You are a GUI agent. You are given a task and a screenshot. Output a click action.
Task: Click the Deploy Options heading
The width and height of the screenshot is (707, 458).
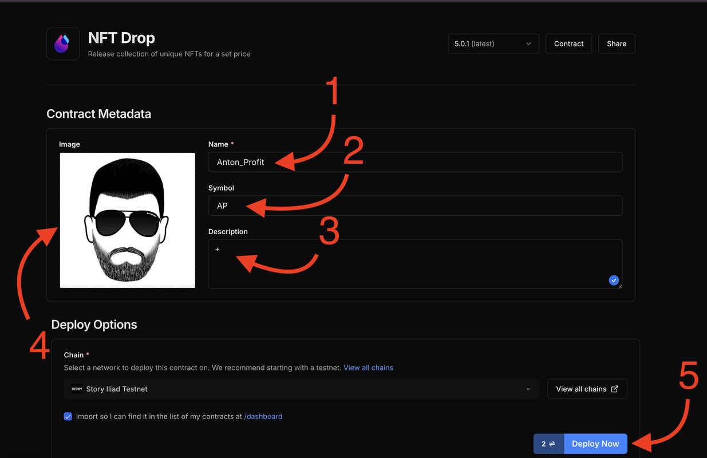[94, 325]
